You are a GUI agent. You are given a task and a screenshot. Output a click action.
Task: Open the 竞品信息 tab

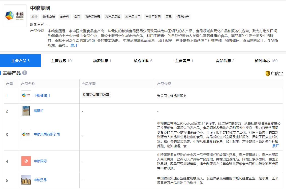click(x=225, y=61)
